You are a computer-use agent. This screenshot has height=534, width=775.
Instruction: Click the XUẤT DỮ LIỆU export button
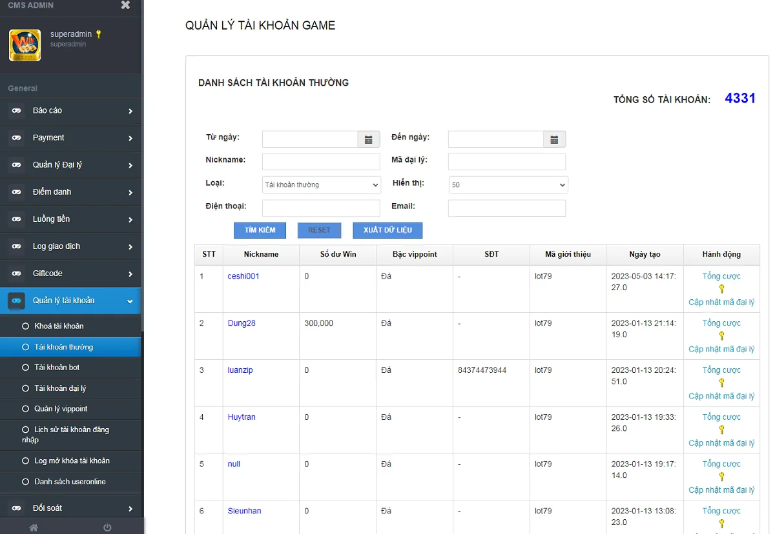(x=387, y=230)
